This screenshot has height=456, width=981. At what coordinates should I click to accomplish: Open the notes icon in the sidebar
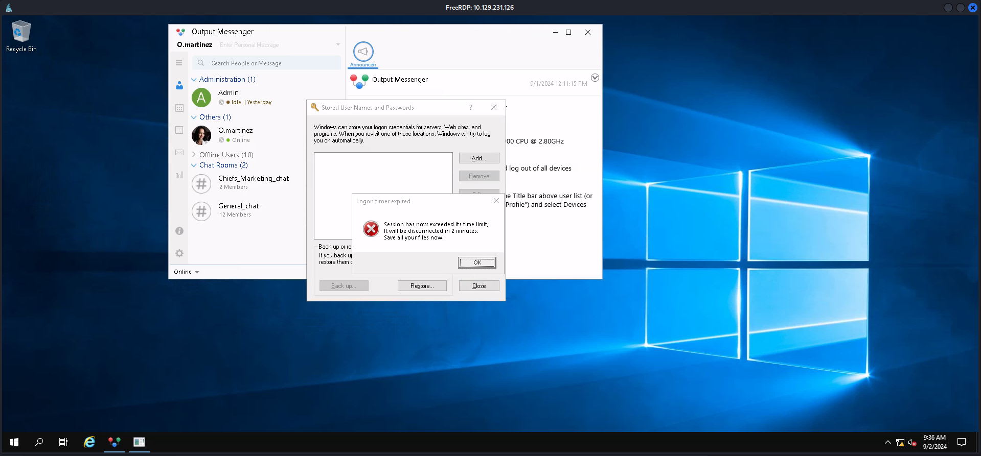coord(179,130)
